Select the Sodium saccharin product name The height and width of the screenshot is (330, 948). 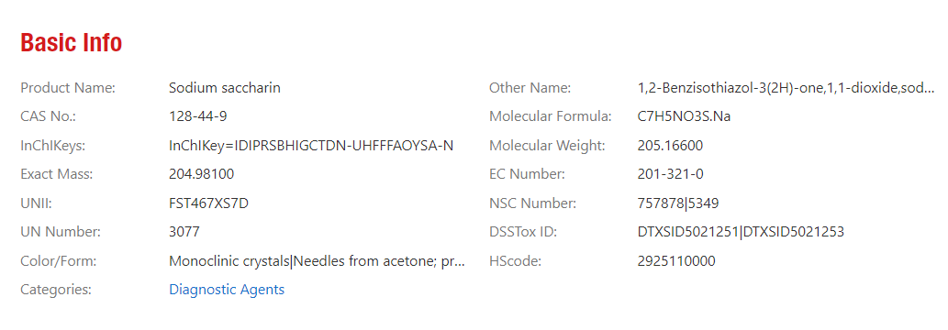point(225,88)
